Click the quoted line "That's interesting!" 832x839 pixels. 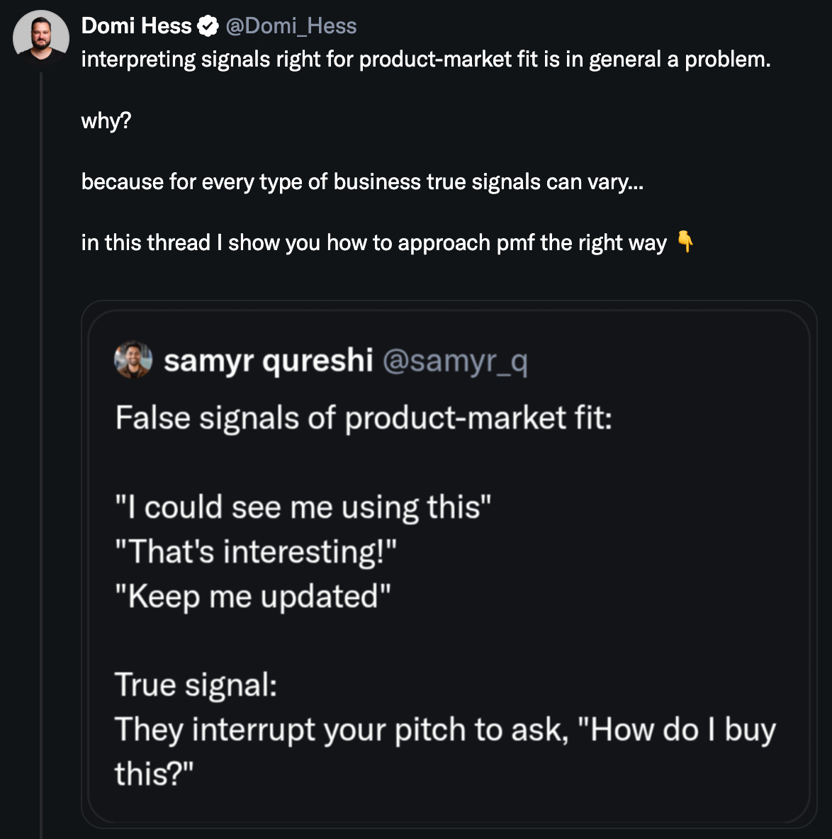click(x=256, y=552)
